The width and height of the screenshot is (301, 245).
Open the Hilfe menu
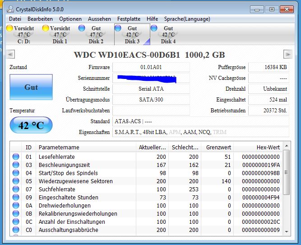pyautogui.click(x=152, y=19)
